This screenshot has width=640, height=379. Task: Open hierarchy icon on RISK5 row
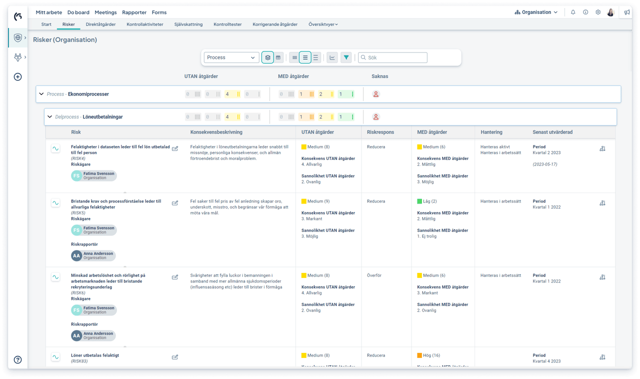[x=602, y=203]
